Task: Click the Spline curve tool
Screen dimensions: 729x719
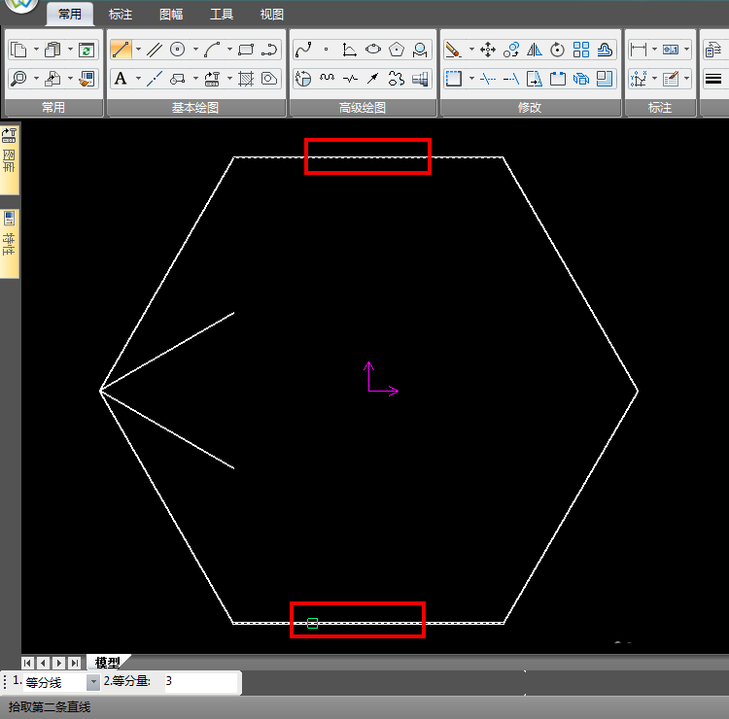Action: (303, 50)
